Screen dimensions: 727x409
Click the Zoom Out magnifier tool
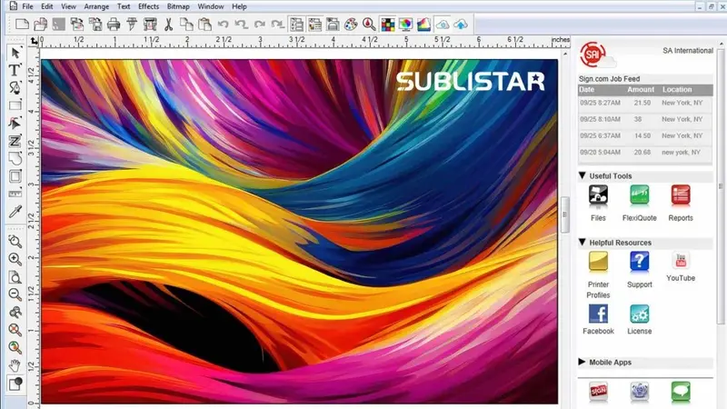(x=15, y=294)
